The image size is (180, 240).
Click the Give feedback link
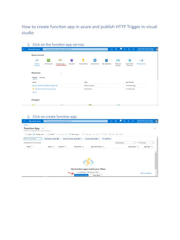tap(146, 173)
